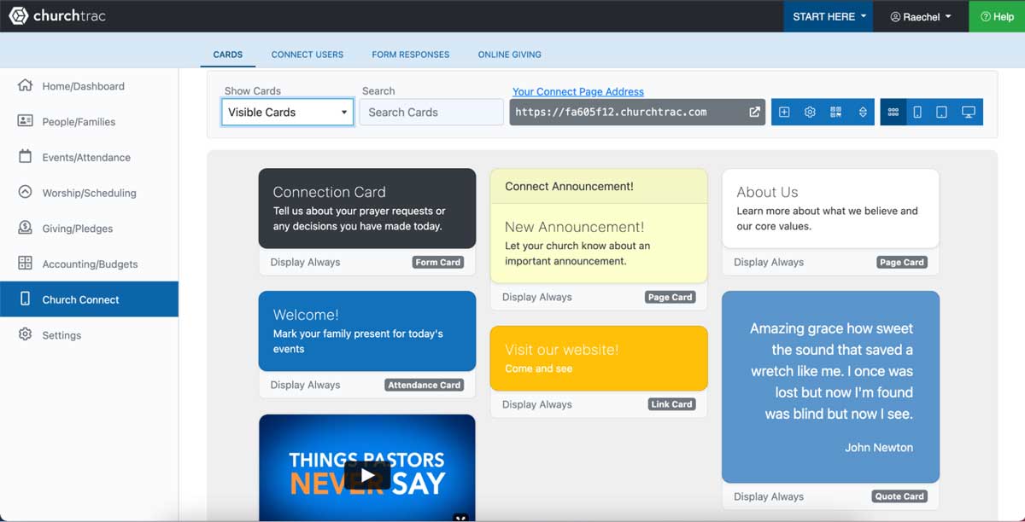Image resolution: width=1025 pixels, height=522 pixels.
Task: Switch to the FORM RESPONSES tab
Action: click(411, 54)
